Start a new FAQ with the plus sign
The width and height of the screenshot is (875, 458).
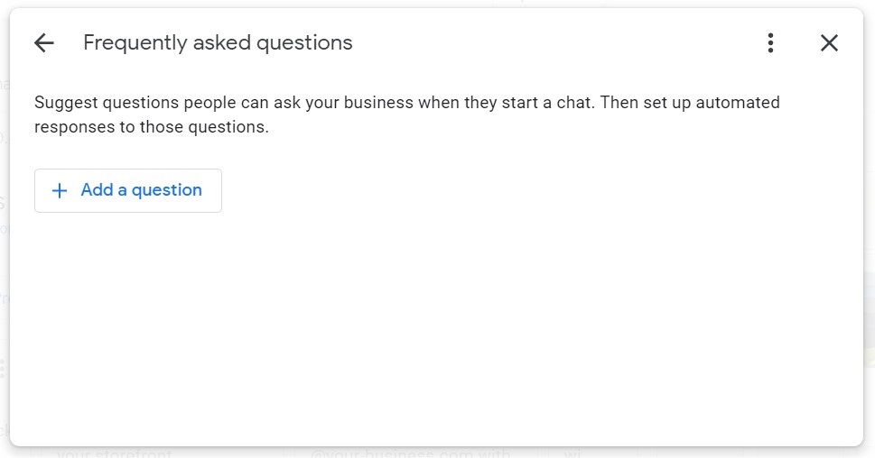point(60,190)
